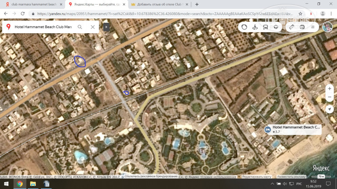The height and width of the screenshot is (189, 337).
Task: Open map layers type selector
Action: pos(276,27)
